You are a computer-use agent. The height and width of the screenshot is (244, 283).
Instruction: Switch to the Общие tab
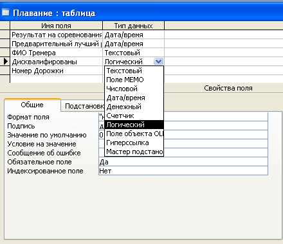pos(32,105)
